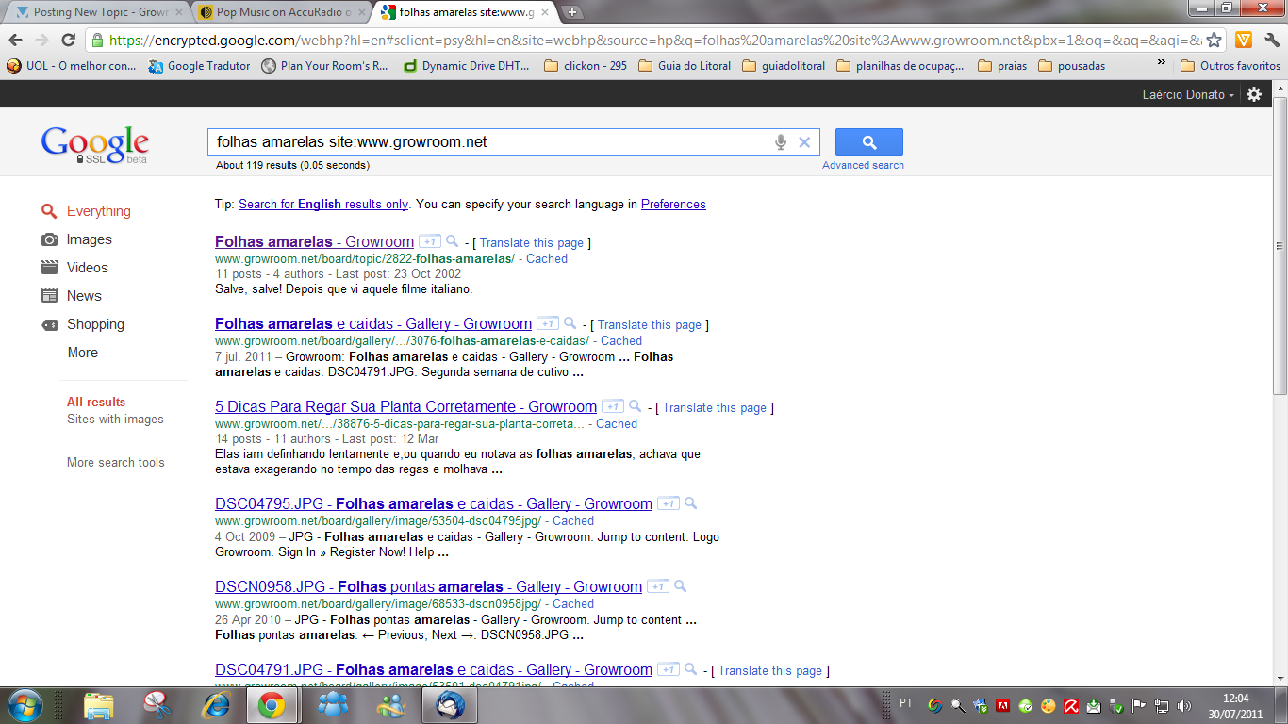
Task: Bookmark this page using the star icon
Action: (x=1214, y=40)
